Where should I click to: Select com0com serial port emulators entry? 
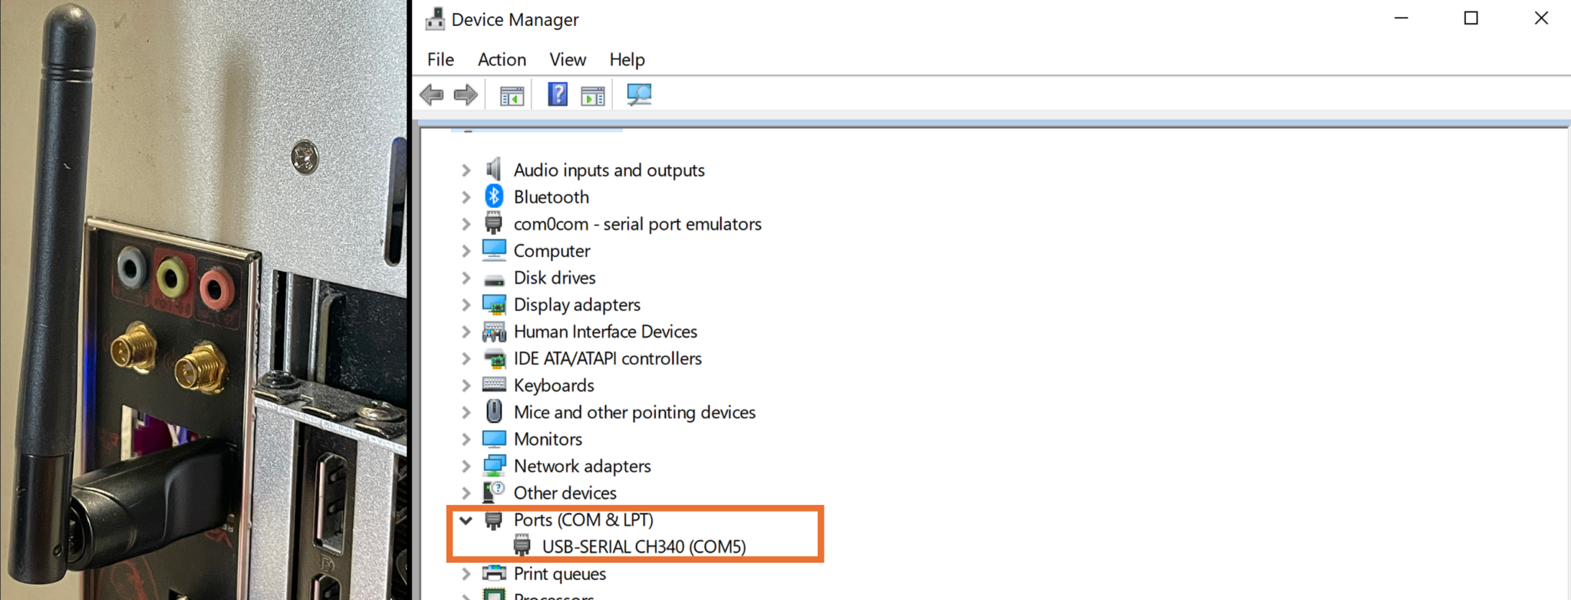[637, 224]
